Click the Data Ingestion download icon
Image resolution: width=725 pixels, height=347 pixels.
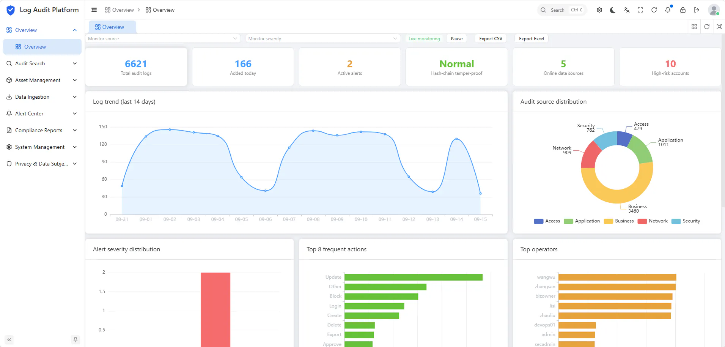[x=9, y=97]
